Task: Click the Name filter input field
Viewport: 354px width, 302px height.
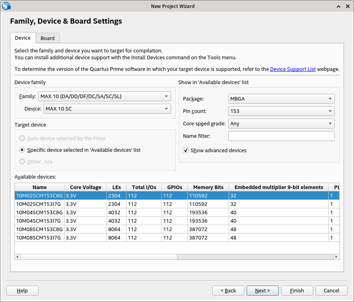Action: 281,136
